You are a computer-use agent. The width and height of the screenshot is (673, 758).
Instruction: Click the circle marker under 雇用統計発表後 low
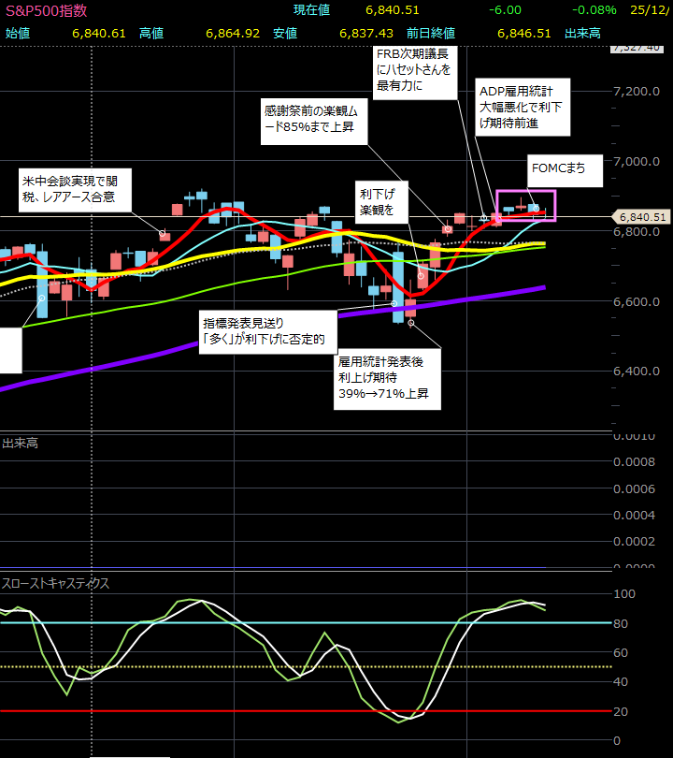[411, 323]
